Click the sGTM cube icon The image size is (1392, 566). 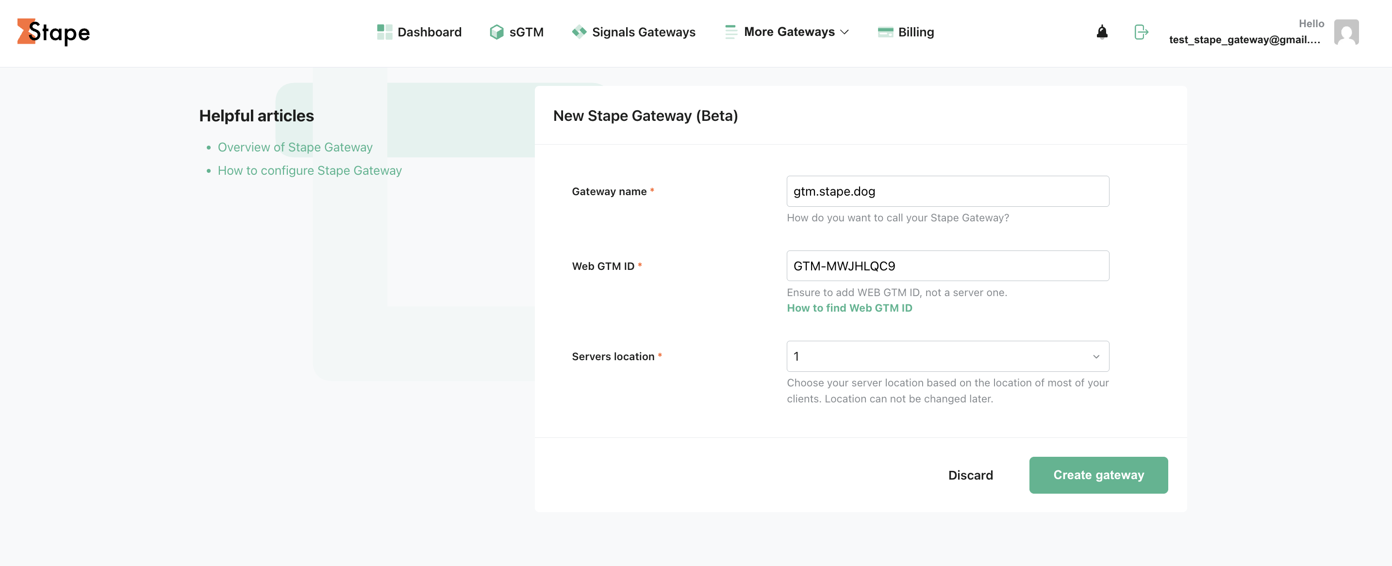[496, 32]
